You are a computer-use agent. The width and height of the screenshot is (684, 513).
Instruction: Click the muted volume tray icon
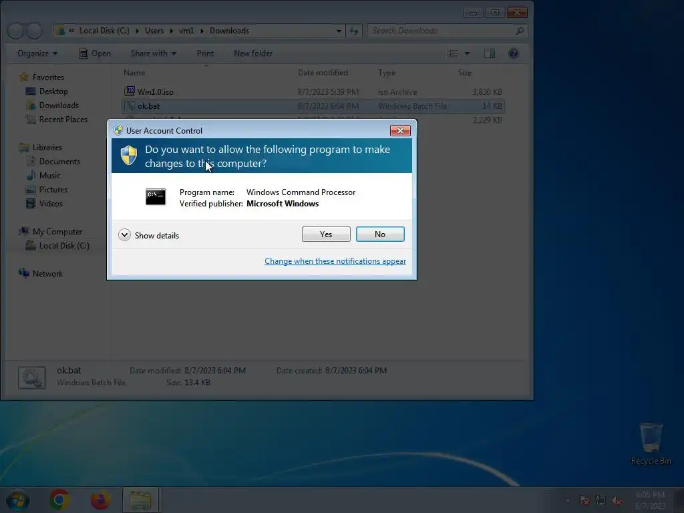click(617, 500)
